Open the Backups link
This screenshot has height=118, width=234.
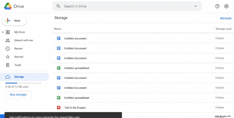click(x=226, y=18)
